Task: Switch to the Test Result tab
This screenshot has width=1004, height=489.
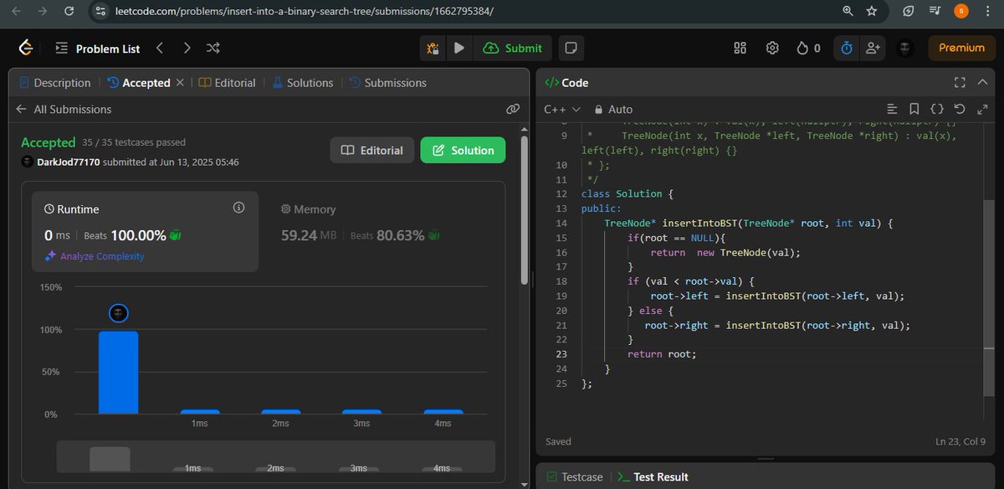Action: 653,476
